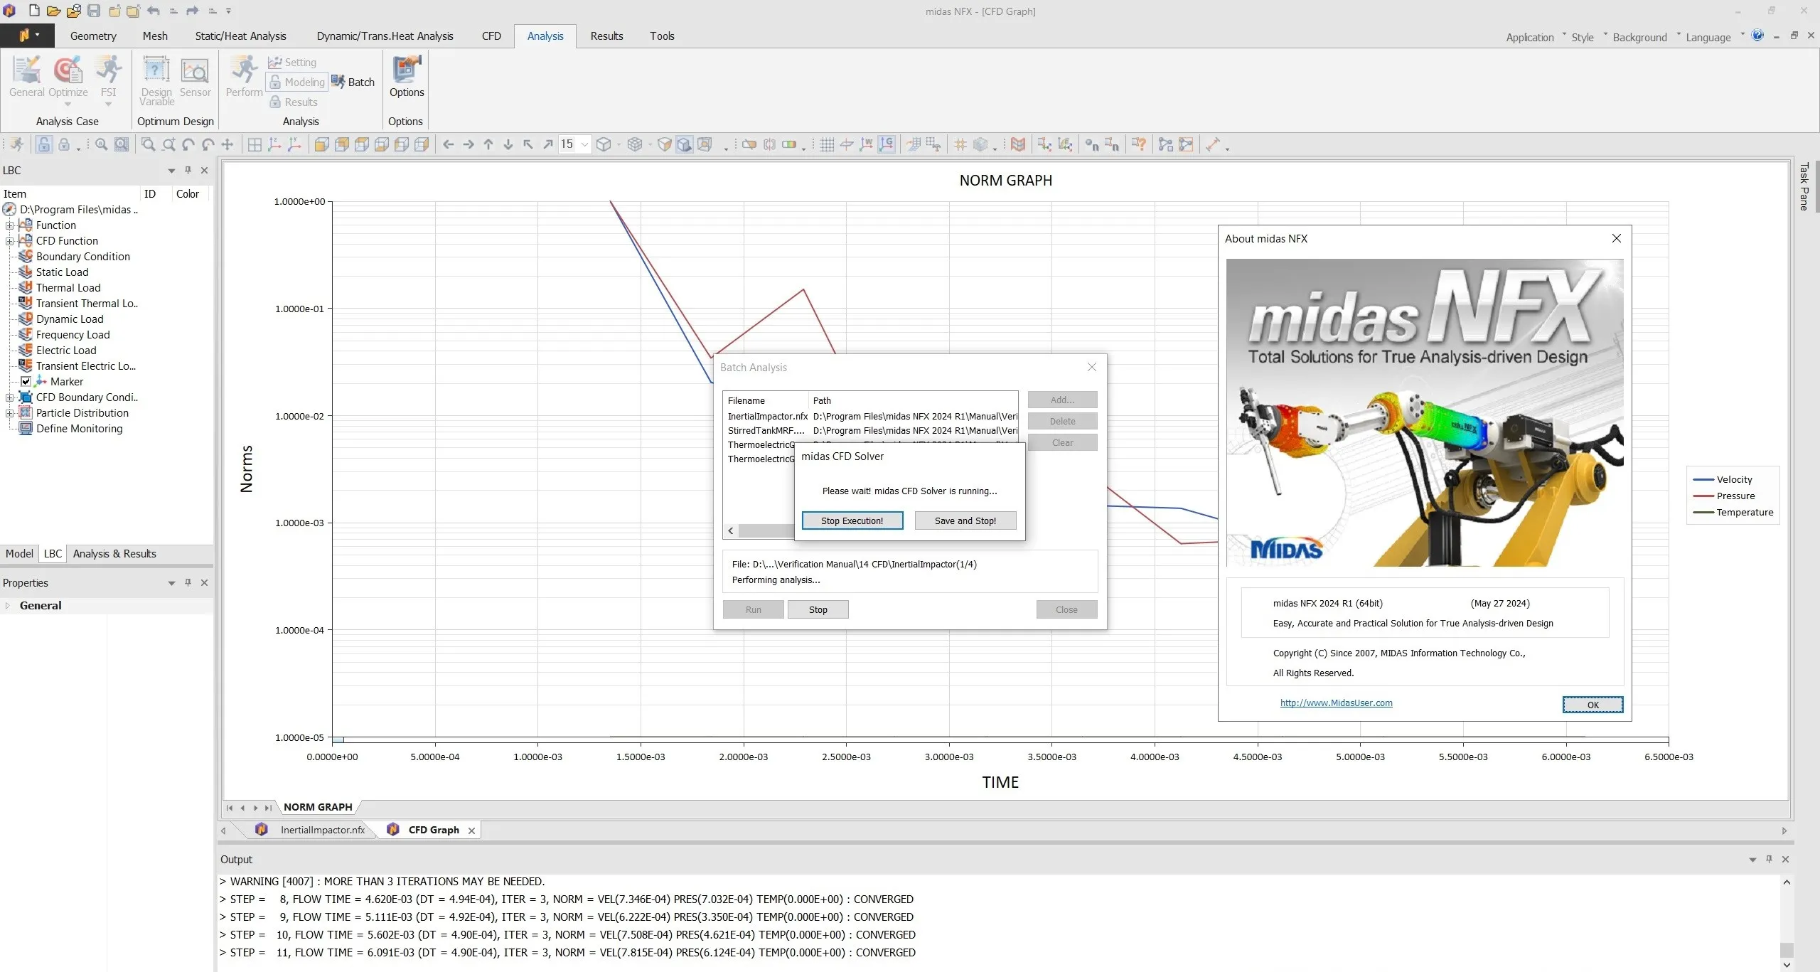Click the Pressure legend line swatch
Image resolution: width=1820 pixels, height=972 pixels.
(x=1703, y=496)
